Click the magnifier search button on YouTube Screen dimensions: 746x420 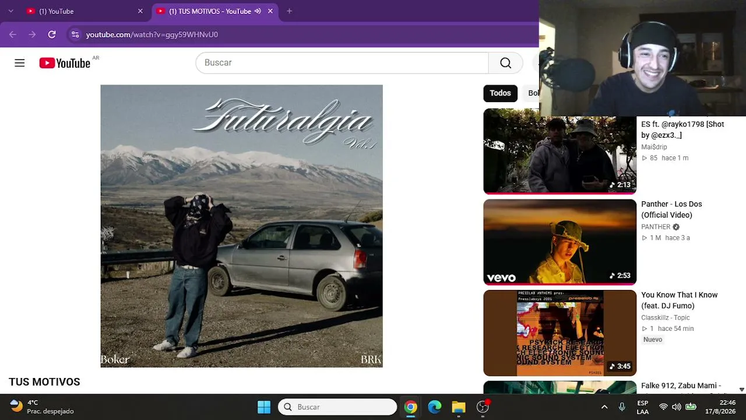(505, 63)
